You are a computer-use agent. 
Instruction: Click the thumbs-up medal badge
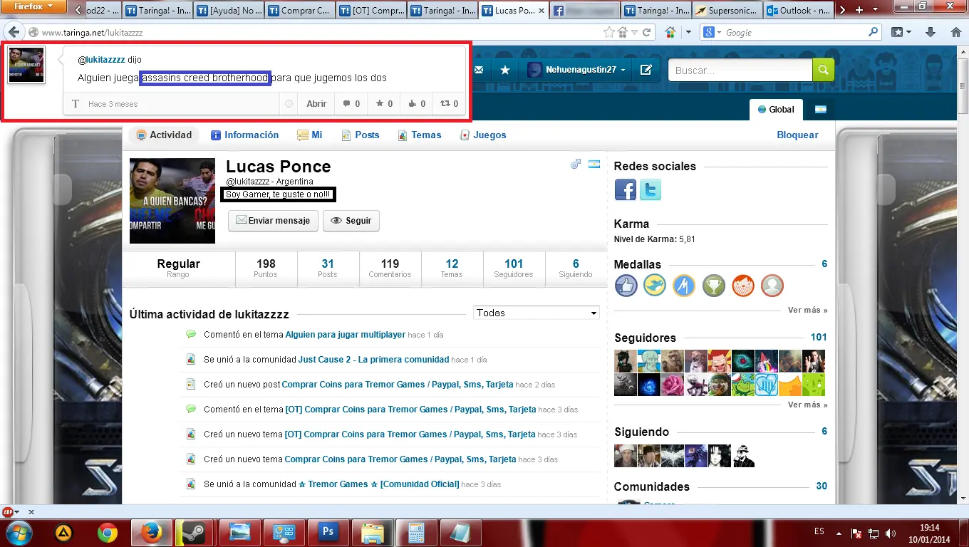[626, 286]
